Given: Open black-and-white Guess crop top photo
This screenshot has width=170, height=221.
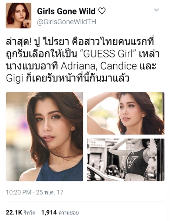Looking at the screenshot, I should [x=125, y=160].
